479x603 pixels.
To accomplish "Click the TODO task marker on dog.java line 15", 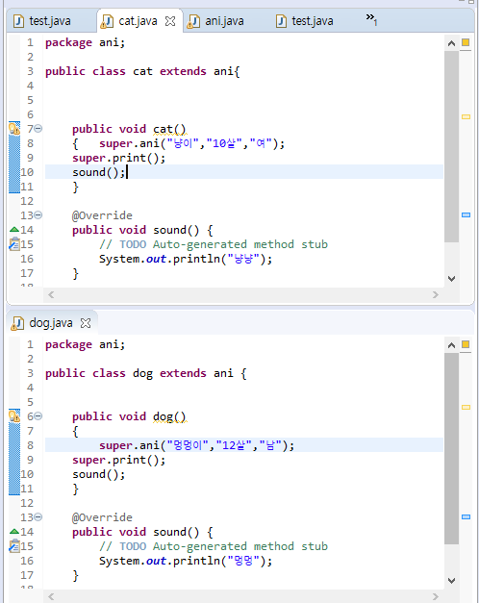I will [x=14, y=545].
